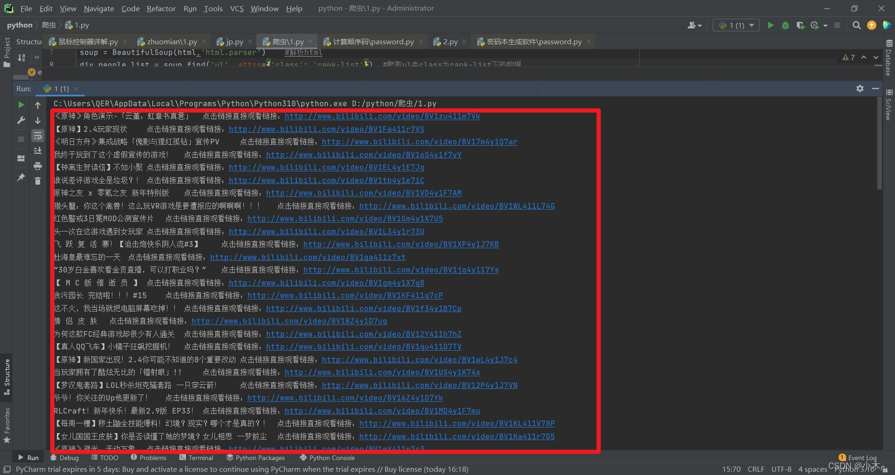Image resolution: width=895 pixels, height=475 pixels.
Task: Run with Coverage icon in top toolbar
Action: [800, 25]
